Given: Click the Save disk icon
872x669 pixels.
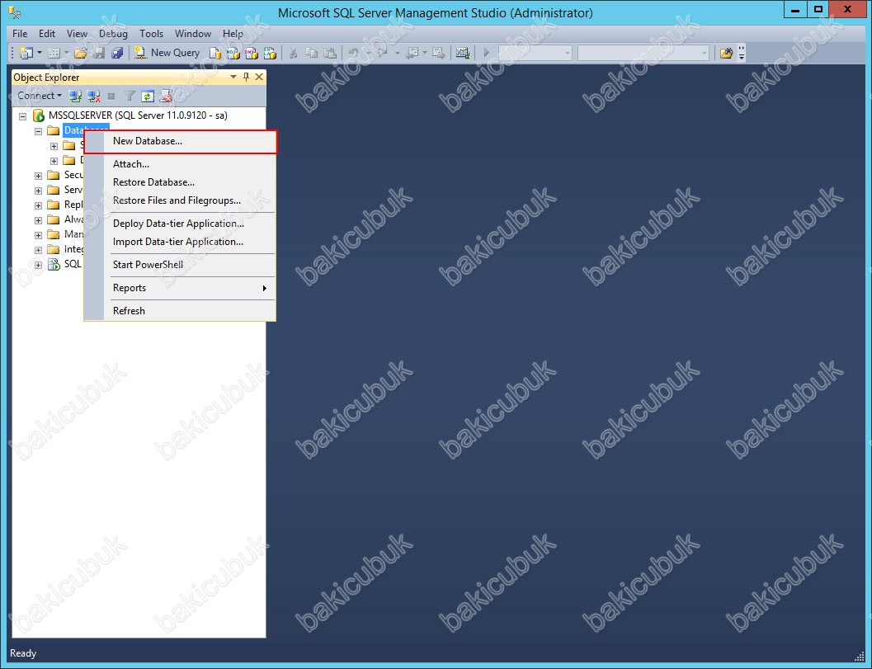Looking at the screenshot, I should click(99, 53).
